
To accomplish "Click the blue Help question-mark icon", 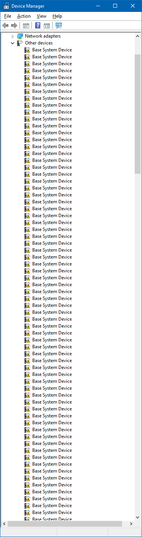I will [x=38, y=26].
